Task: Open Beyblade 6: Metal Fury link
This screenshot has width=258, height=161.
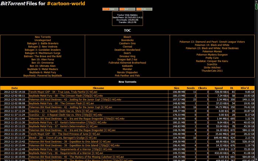Action: point(43,72)
